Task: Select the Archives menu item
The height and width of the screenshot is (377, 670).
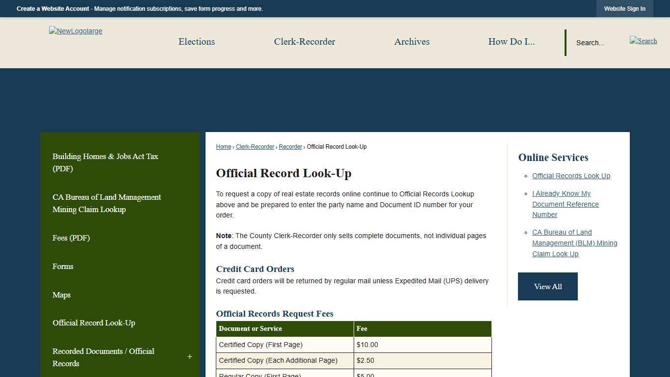Action: [x=412, y=42]
